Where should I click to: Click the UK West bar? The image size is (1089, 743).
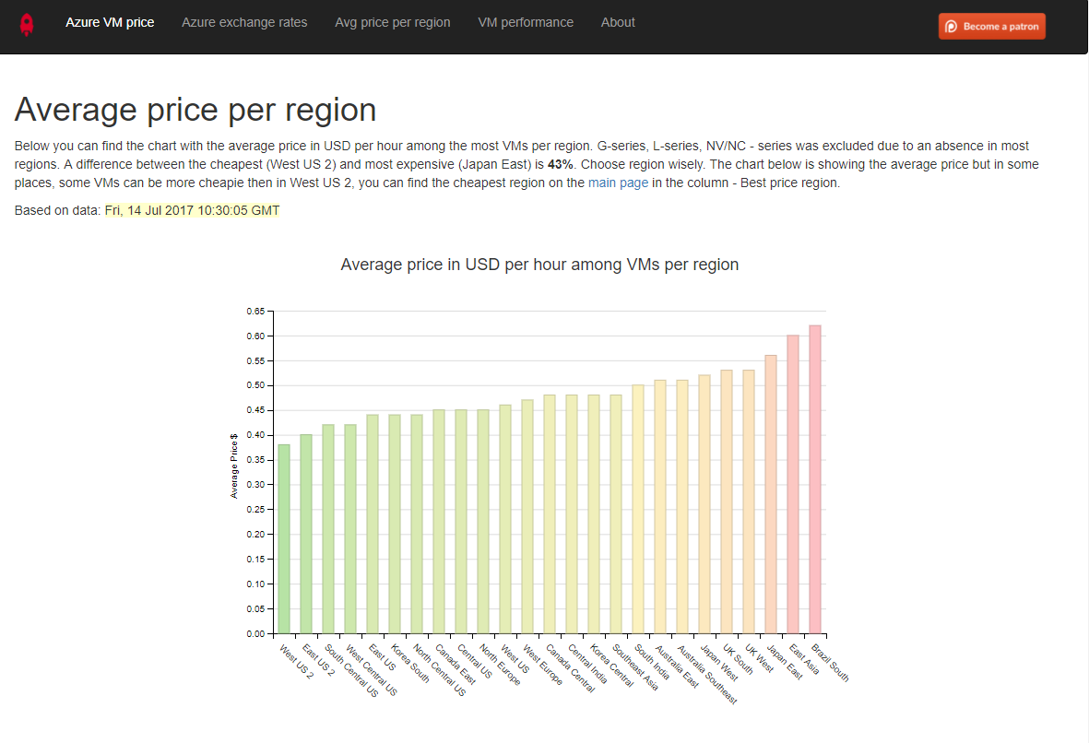point(749,501)
